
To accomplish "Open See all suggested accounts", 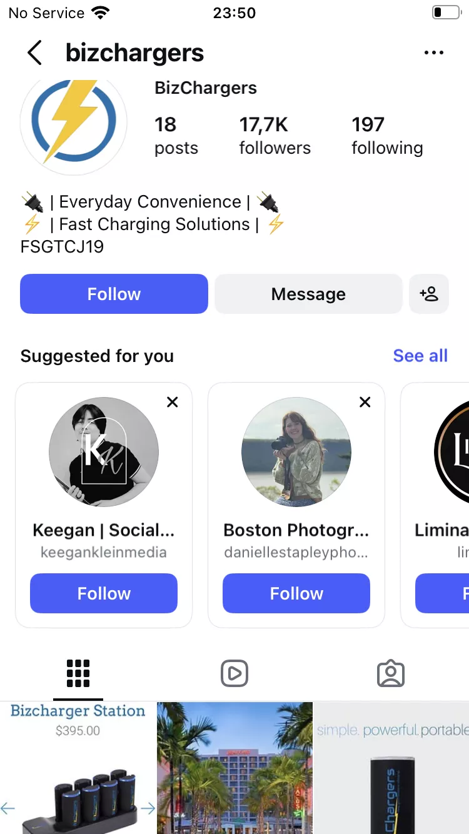I will point(420,356).
